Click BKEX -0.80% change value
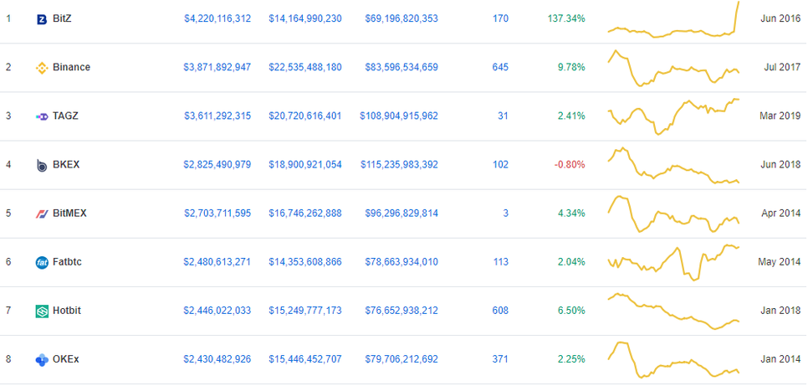 coord(570,165)
